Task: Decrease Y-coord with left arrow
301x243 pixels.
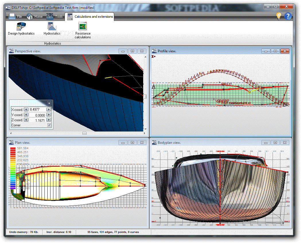Action: coord(26,115)
